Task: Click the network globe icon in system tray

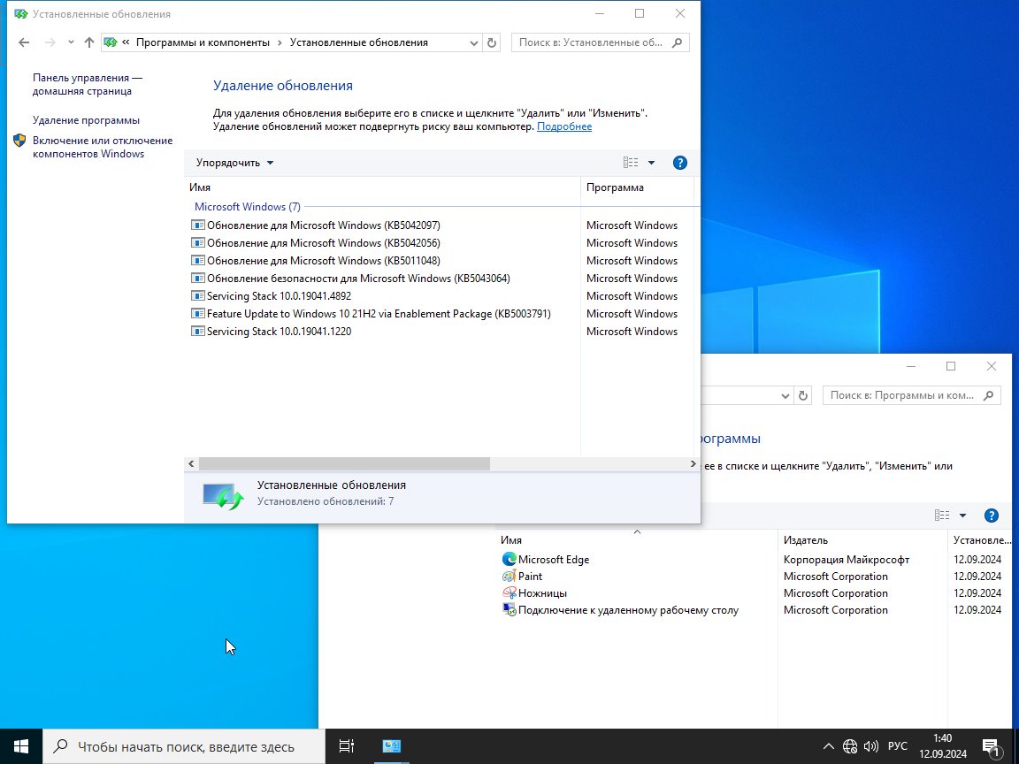Action: coord(849,746)
